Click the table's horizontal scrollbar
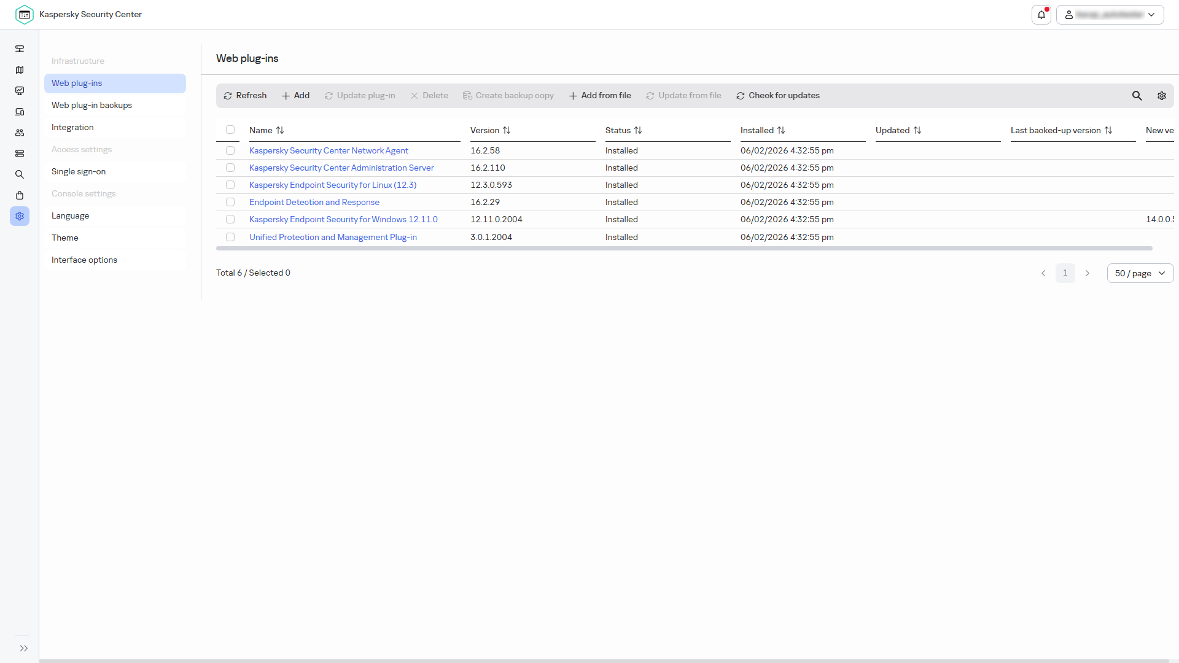The width and height of the screenshot is (1179, 663). point(684,249)
